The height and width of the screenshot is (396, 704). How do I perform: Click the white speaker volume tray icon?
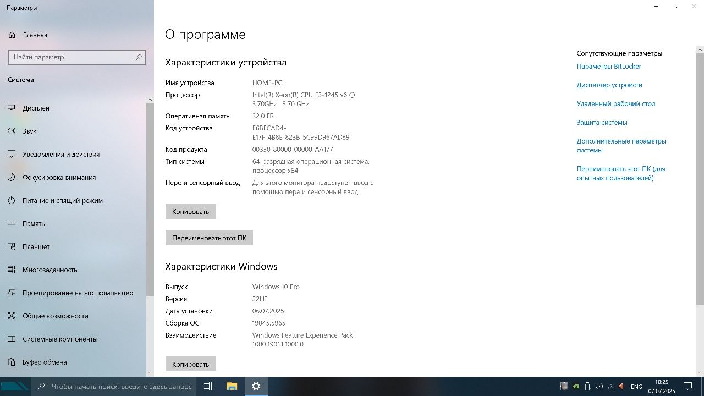[599, 386]
